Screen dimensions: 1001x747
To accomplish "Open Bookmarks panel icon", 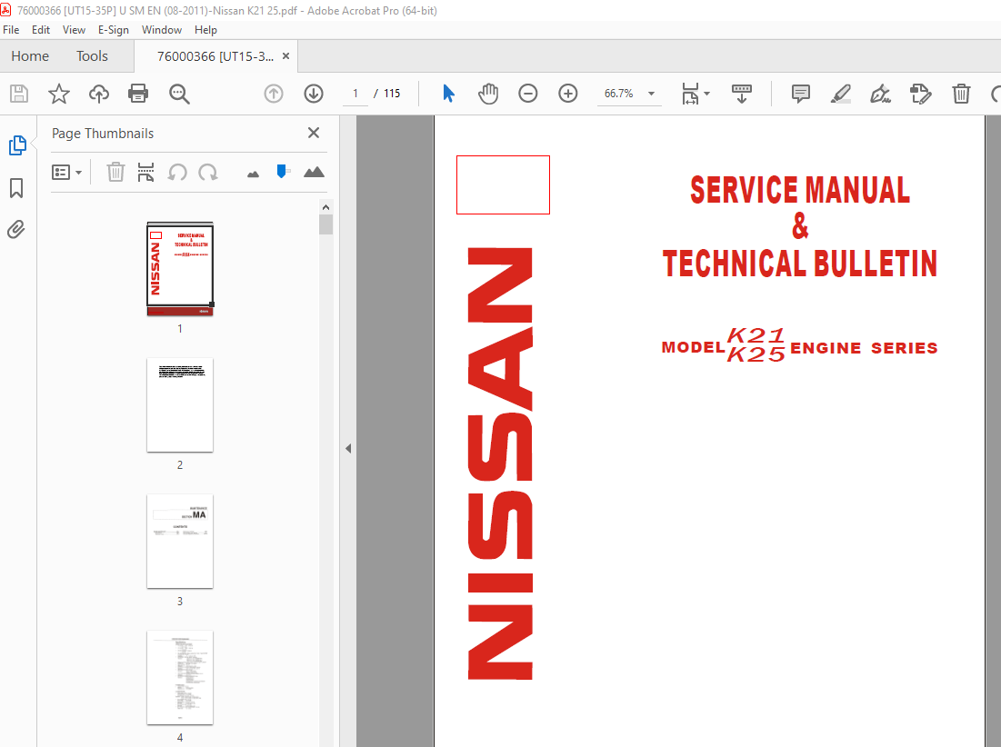I will click(x=16, y=187).
